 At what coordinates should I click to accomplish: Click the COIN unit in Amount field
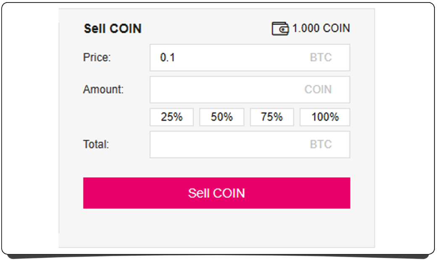318,89
